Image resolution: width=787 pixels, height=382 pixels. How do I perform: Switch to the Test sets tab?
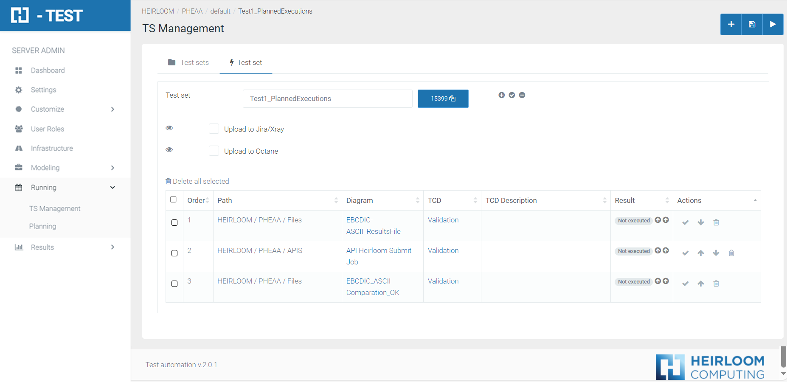tap(188, 62)
